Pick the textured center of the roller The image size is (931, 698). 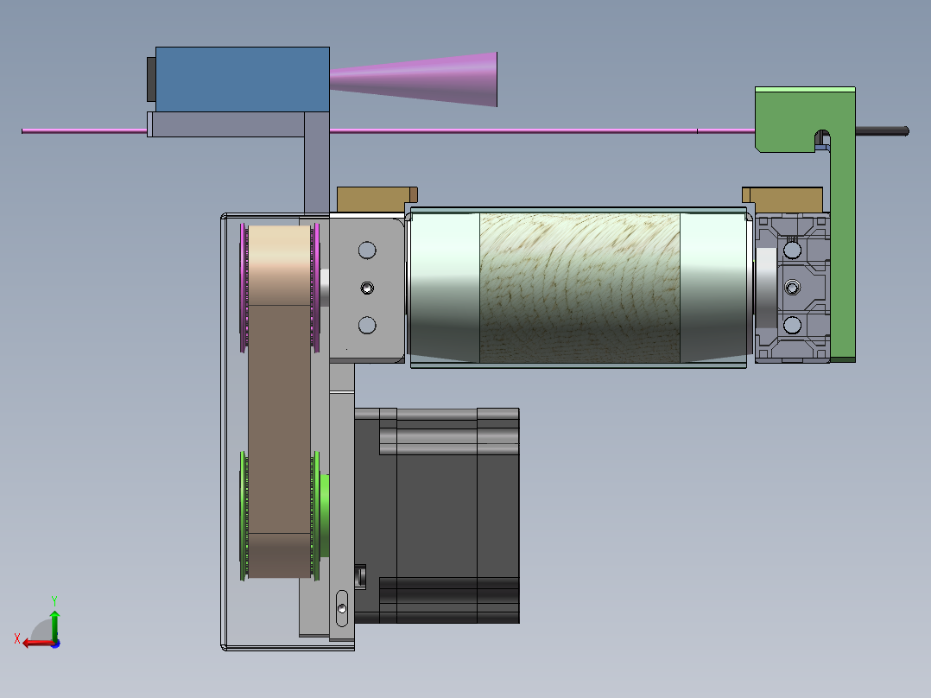tap(579, 288)
